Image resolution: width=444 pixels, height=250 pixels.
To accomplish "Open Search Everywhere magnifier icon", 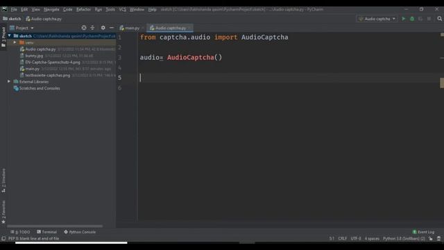I will [439, 19].
